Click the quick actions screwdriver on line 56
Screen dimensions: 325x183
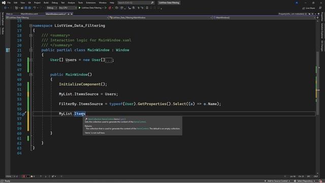(24, 114)
